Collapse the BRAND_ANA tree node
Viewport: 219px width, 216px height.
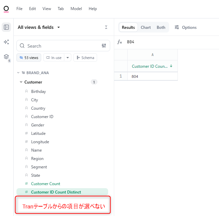pyautogui.click(x=18, y=72)
